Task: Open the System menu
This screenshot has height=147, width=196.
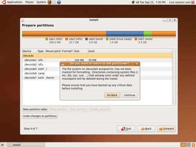Action: [41, 2]
